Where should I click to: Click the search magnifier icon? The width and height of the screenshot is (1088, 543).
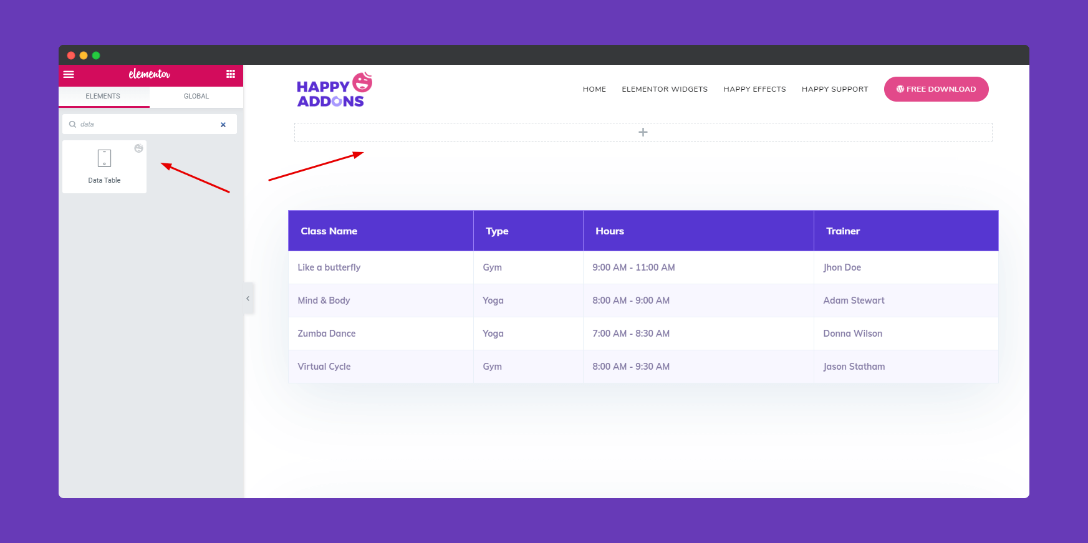[x=72, y=124]
